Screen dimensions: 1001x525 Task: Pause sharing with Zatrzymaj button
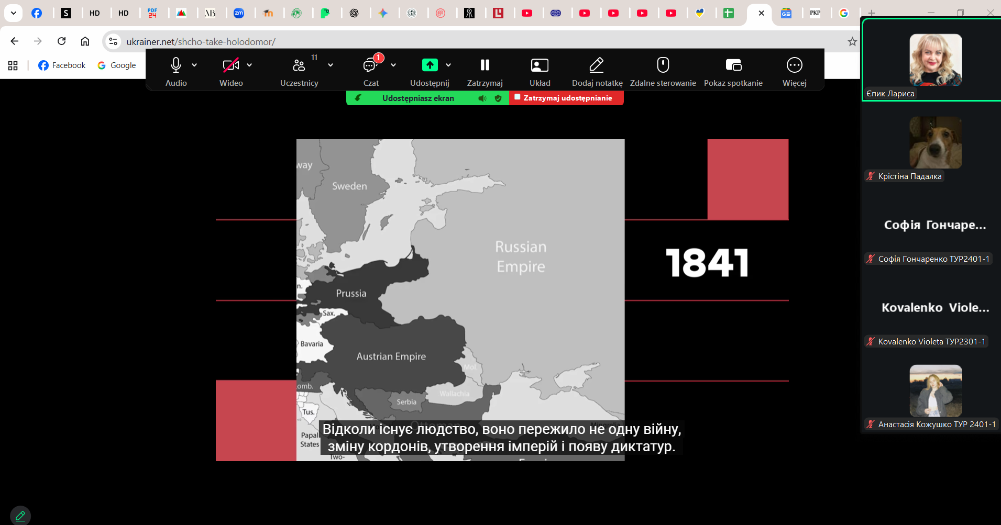(485, 65)
